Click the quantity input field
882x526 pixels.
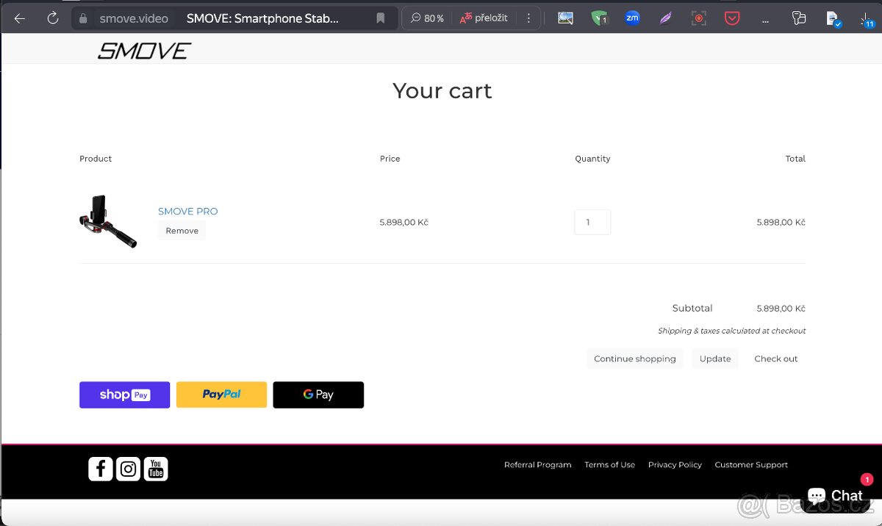[x=592, y=222]
